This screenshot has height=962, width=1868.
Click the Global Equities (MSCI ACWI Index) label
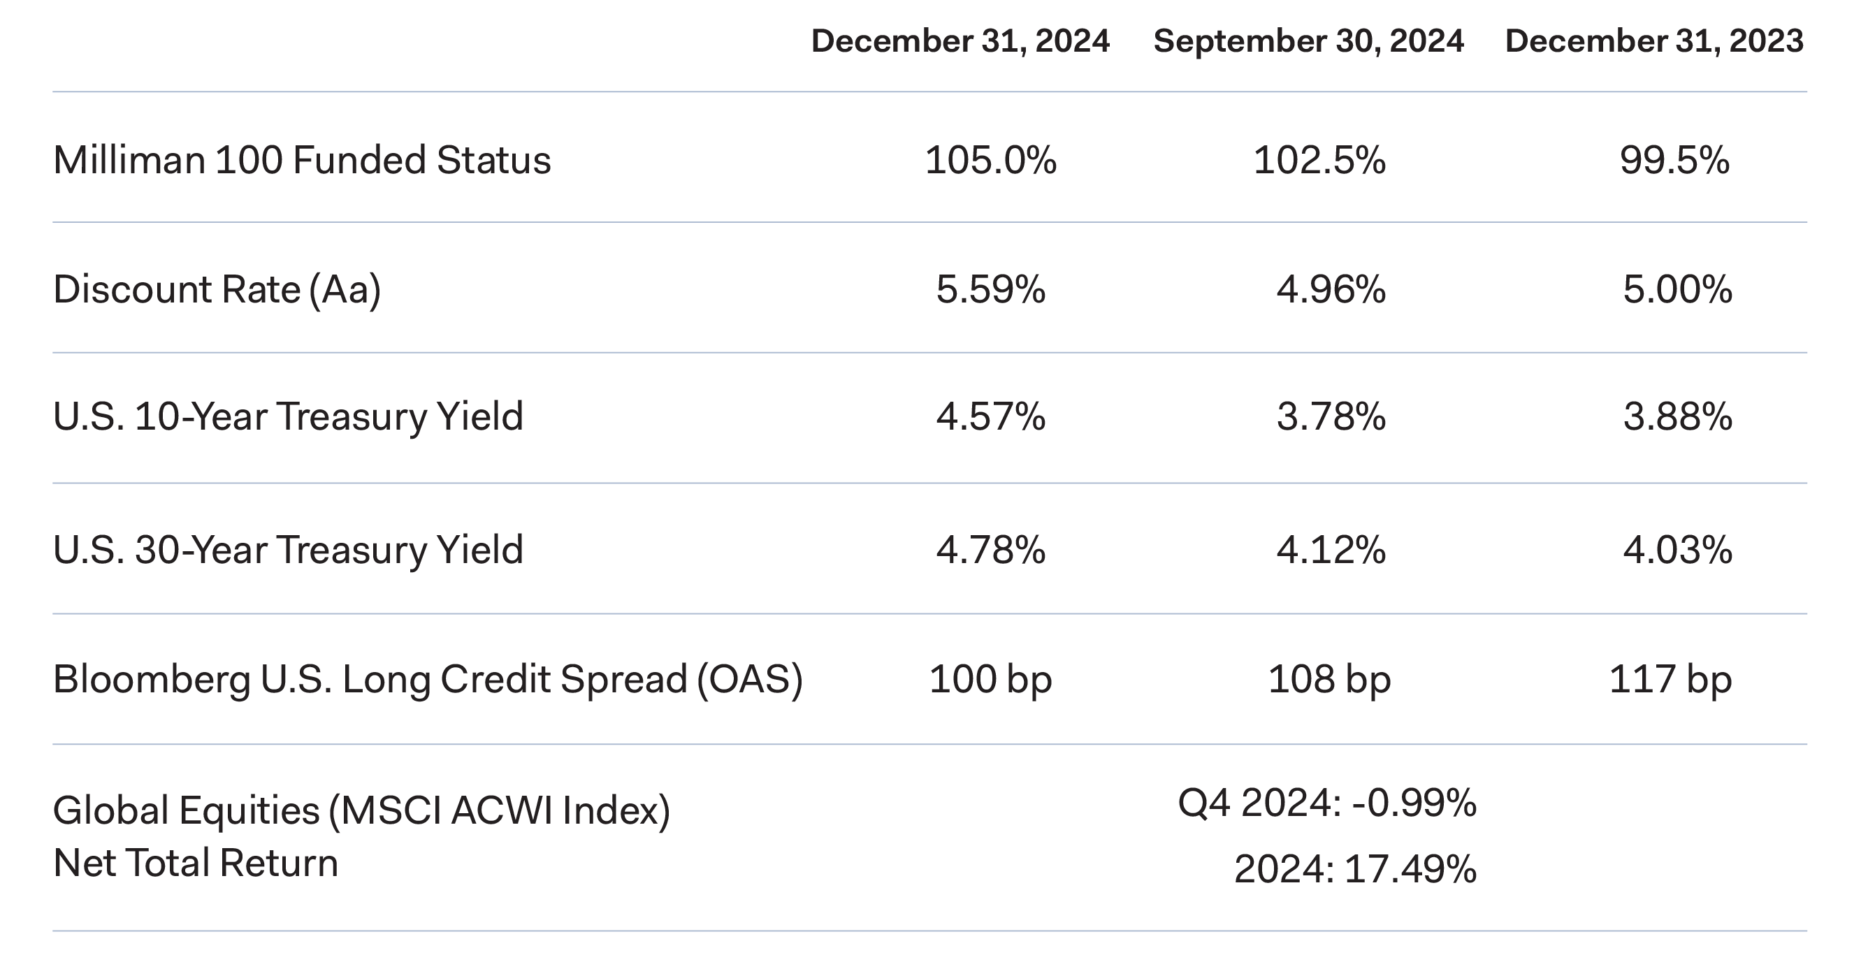(361, 810)
